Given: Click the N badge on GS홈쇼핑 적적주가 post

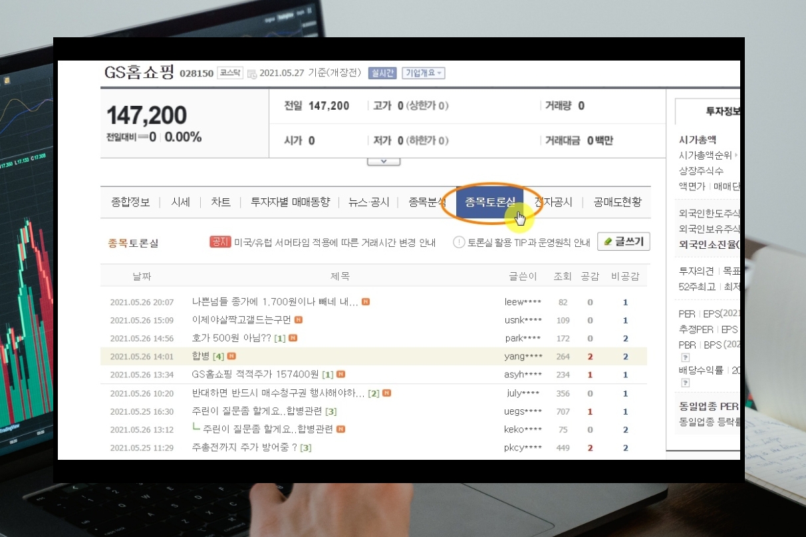Looking at the screenshot, I should pyautogui.click(x=341, y=375).
